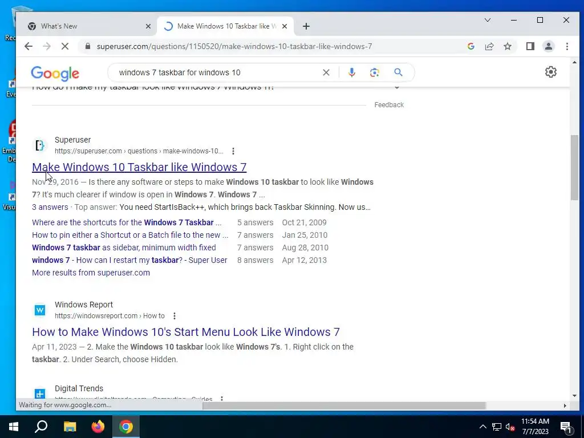Click the Feedback link

point(389,105)
